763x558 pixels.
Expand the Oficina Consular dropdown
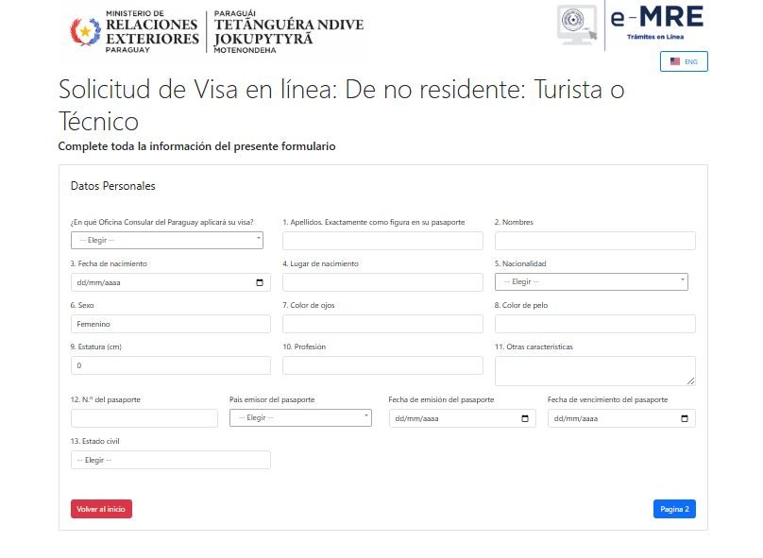point(167,240)
